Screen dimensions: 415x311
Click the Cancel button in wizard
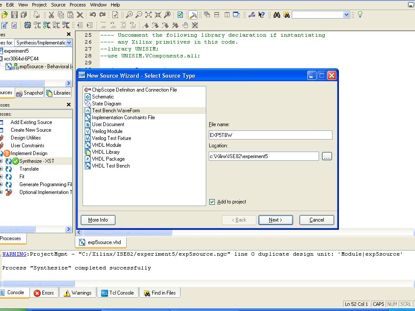point(316,220)
